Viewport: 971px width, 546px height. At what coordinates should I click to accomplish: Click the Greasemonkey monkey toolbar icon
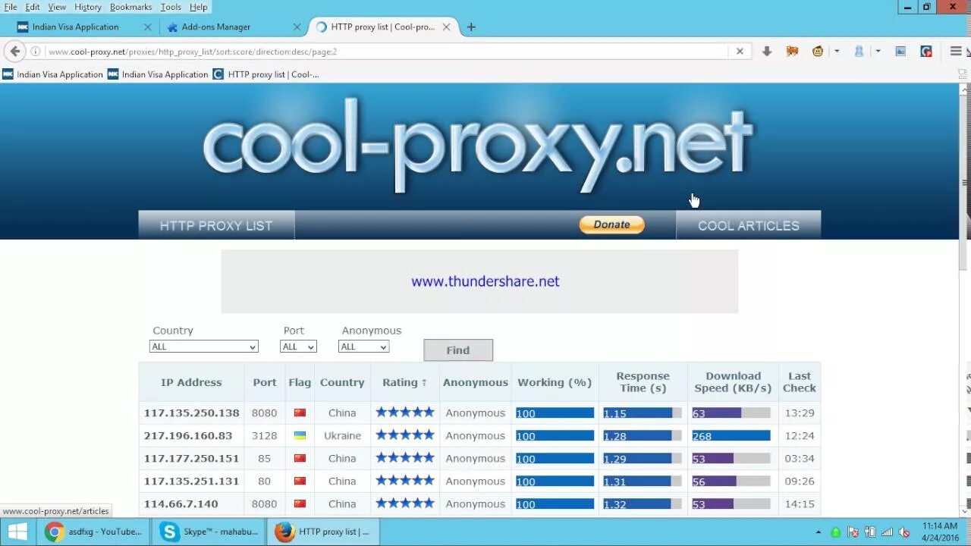click(818, 52)
